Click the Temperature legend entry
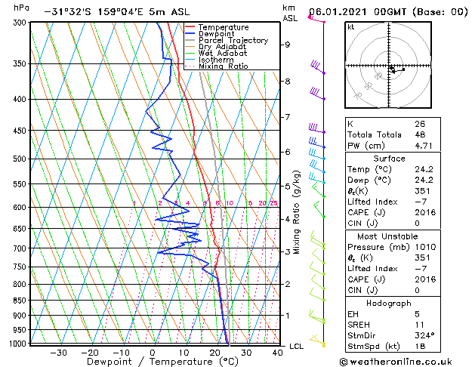Screen dimensions: 475x367 (x=224, y=27)
